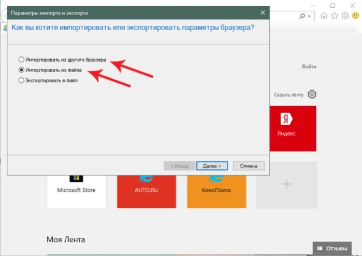Open the Microsoft Store tile
The height and width of the screenshot is (256, 362).
click(x=77, y=191)
